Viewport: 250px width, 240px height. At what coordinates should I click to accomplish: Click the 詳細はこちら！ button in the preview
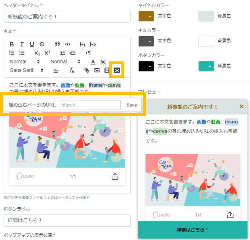193,230
